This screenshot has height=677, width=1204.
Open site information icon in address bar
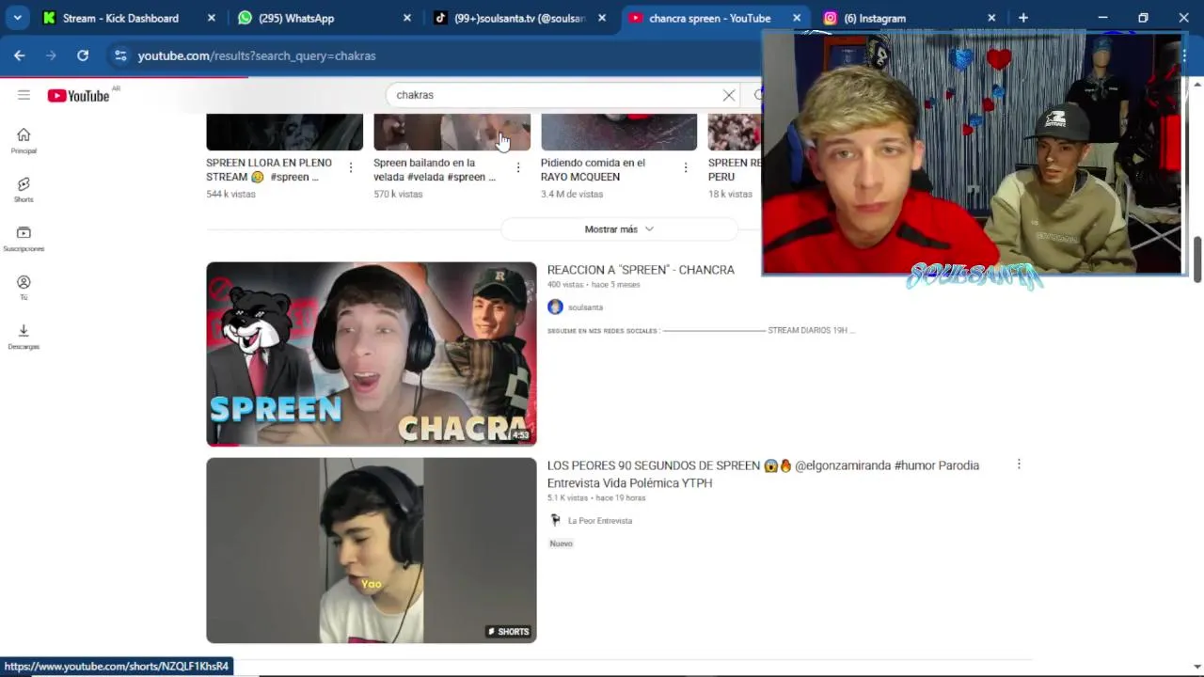tap(120, 55)
